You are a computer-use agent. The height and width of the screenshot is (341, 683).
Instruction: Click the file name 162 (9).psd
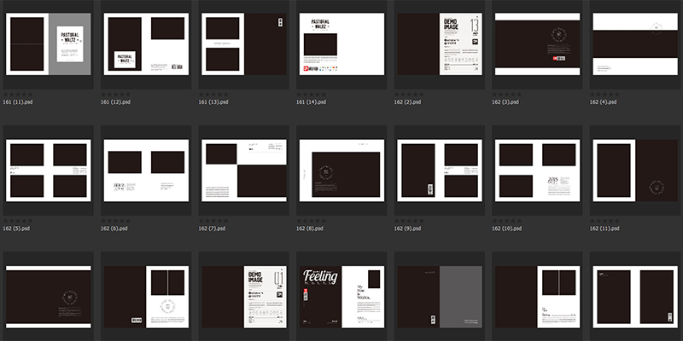point(408,228)
